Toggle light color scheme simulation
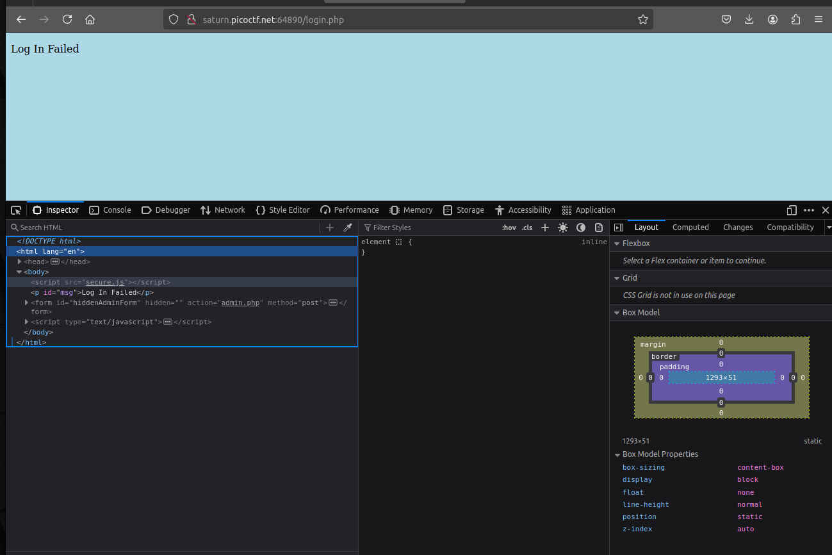The image size is (832, 555). tap(563, 228)
